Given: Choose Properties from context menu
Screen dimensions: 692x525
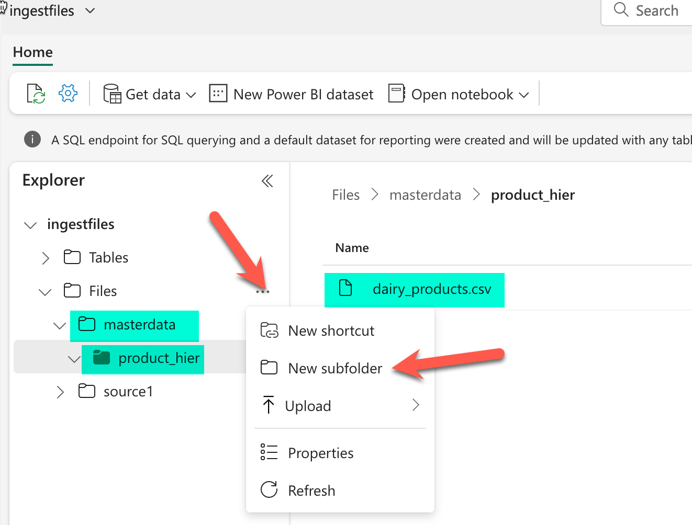Looking at the screenshot, I should click(340, 453).
